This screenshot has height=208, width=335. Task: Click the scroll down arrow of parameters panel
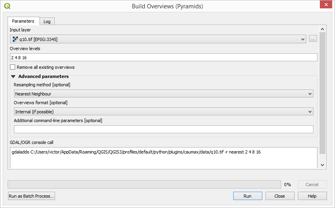click(x=322, y=165)
